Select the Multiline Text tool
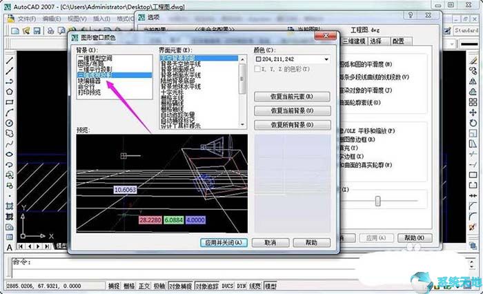The image size is (483, 294). pos(10,248)
